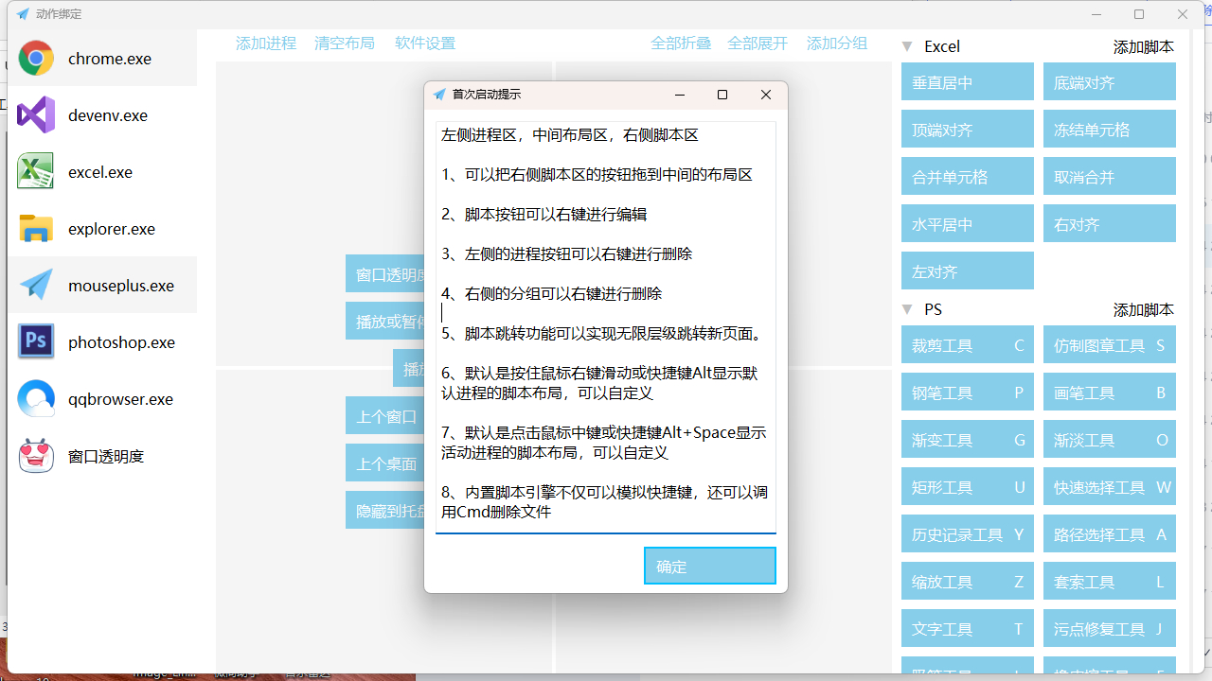
Task: Click inside the startup tips text box
Action: (606, 327)
